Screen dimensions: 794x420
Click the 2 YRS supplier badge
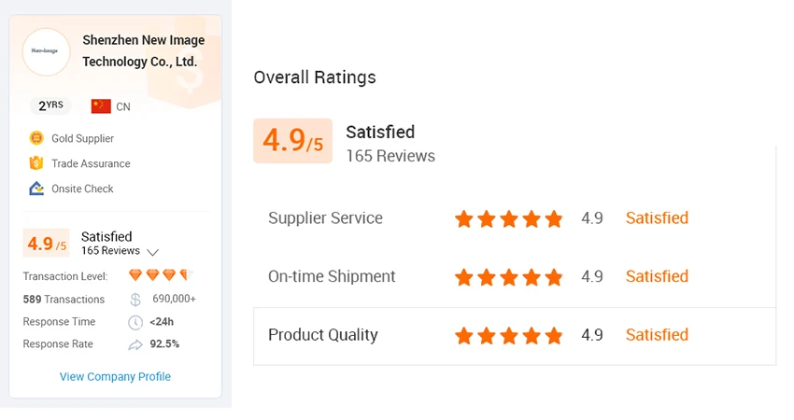pos(50,105)
